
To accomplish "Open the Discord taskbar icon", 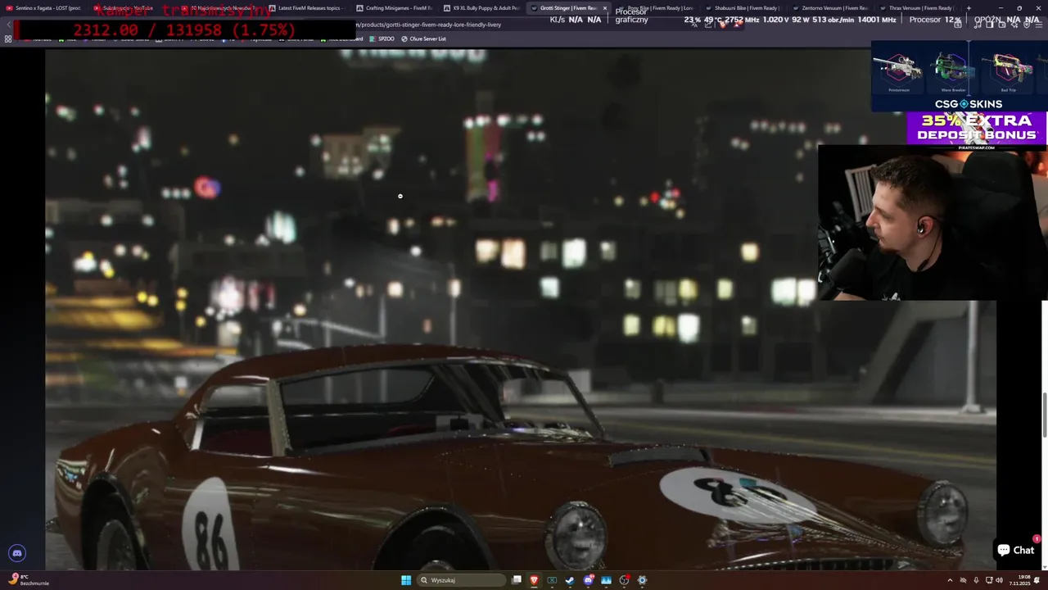I will (x=588, y=580).
